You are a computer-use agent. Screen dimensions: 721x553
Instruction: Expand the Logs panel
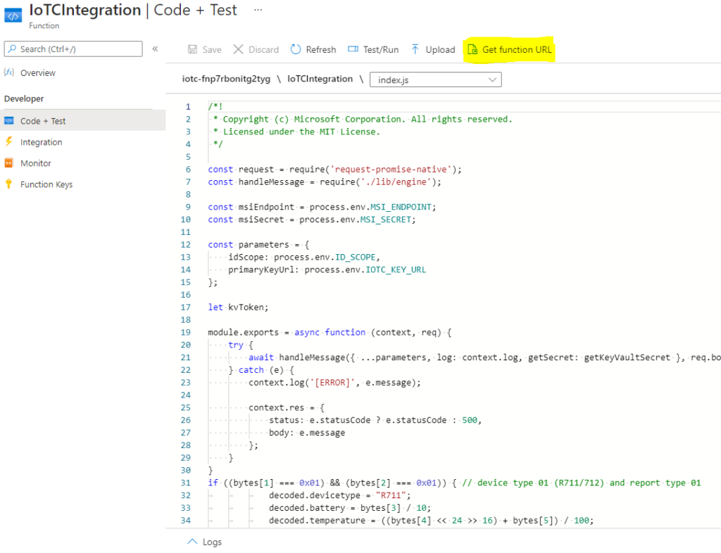(x=205, y=542)
